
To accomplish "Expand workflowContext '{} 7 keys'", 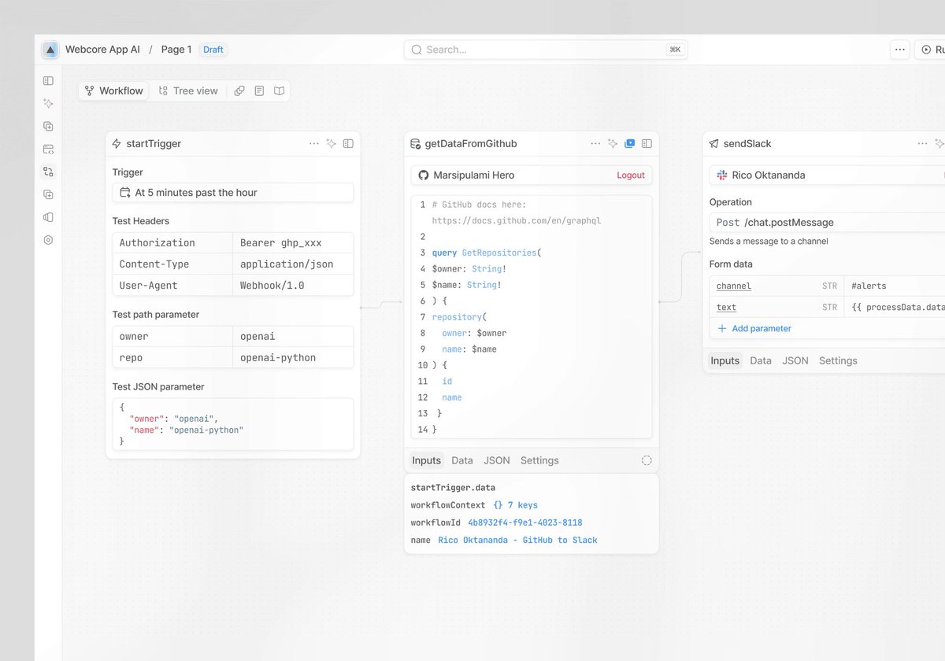I will pos(515,505).
